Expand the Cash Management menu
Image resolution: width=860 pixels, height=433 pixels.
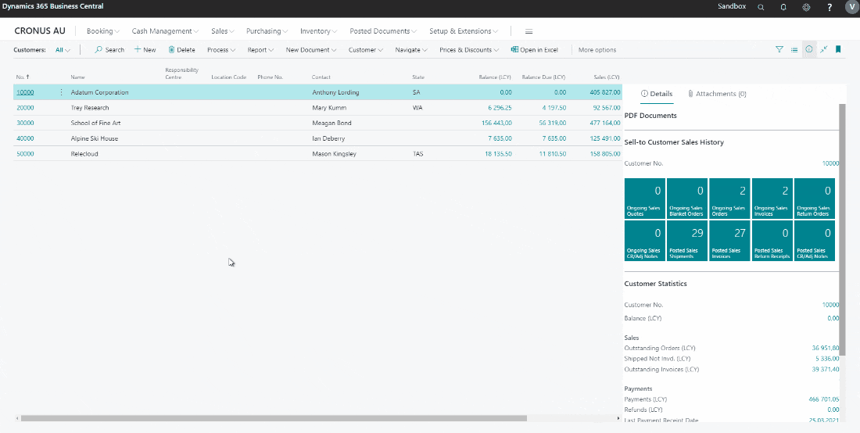click(x=165, y=31)
